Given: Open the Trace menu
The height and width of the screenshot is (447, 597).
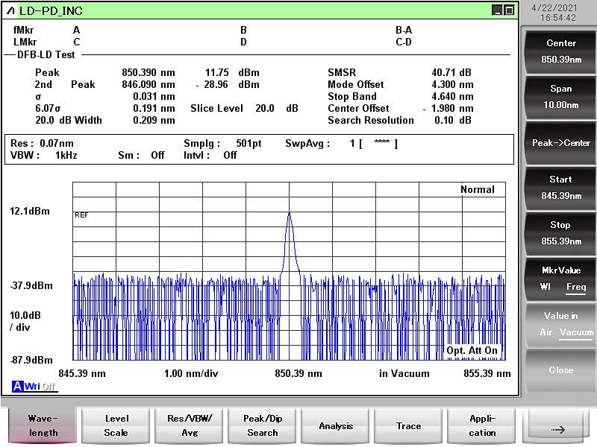Looking at the screenshot, I should pyautogui.click(x=408, y=426).
